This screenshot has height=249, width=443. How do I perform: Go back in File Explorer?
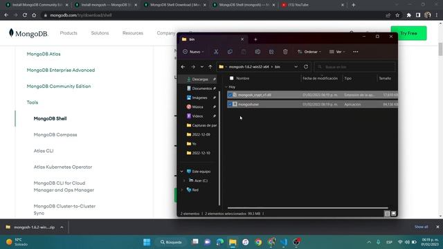183,67
